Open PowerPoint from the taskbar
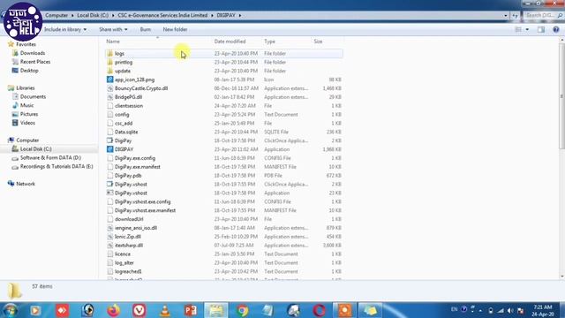The image size is (565, 318). tap(191, 310)
